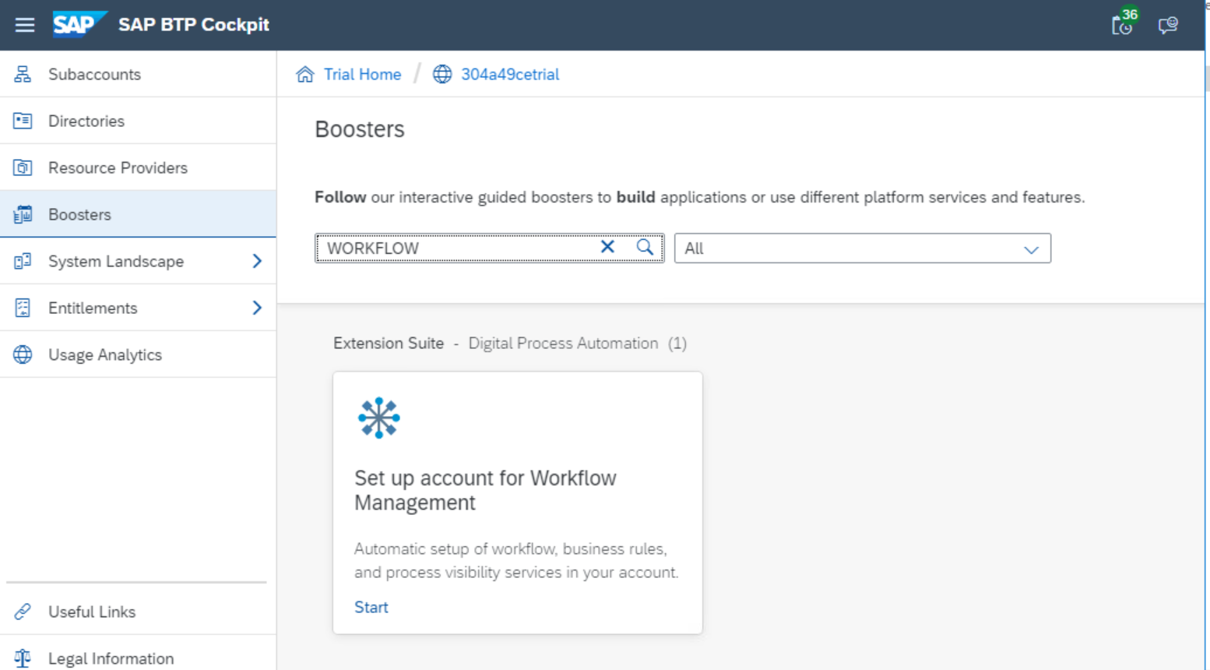Toggle the hamburger navigation menu

pos(25,25)
